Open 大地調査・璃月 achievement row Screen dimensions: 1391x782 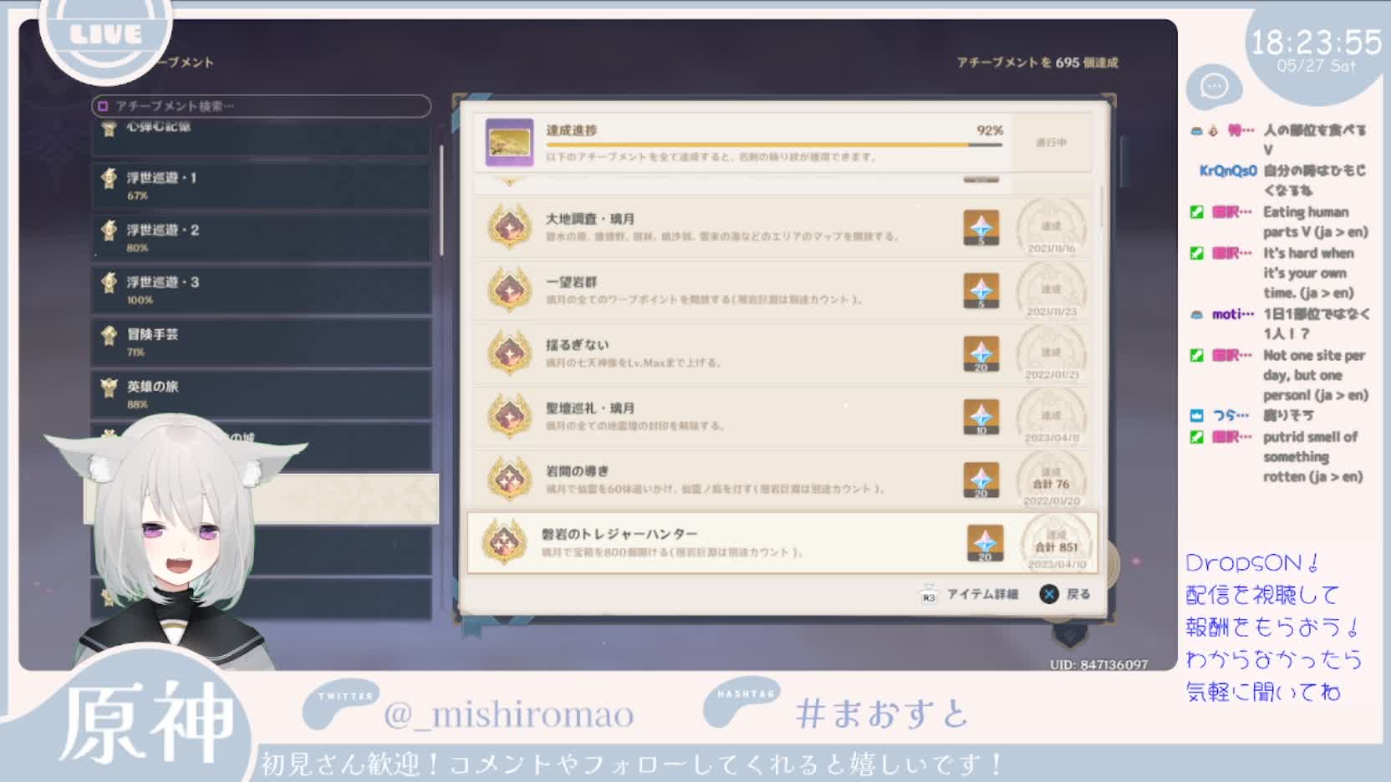pyautogui.click(x=782, y=226)
